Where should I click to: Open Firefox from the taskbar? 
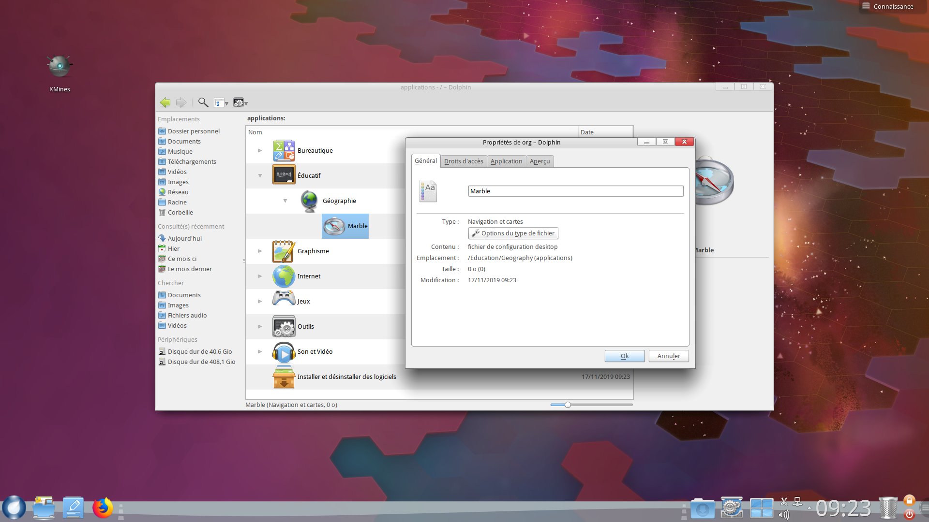103,508
